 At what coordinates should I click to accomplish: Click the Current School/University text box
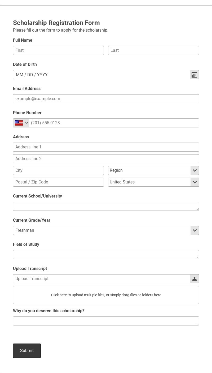(106, 206)
